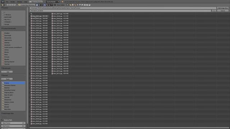The image size is (230, 129).
Task: Toggle text files filter icon
Action: click(x=89, y=5)
